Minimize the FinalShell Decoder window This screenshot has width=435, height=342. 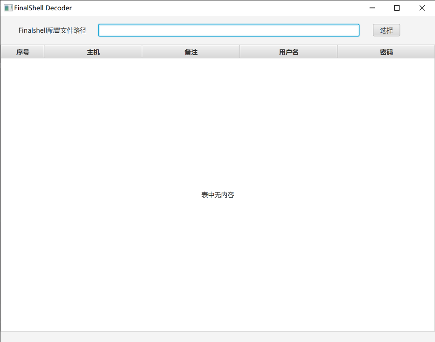(x=372, y=8)
